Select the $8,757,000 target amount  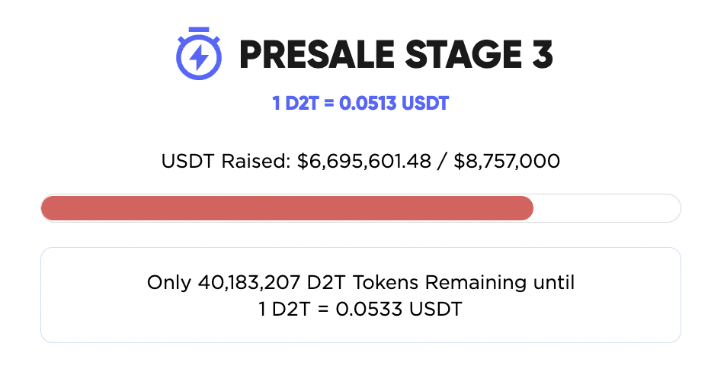pyautogui.click(x=507, y=162)
